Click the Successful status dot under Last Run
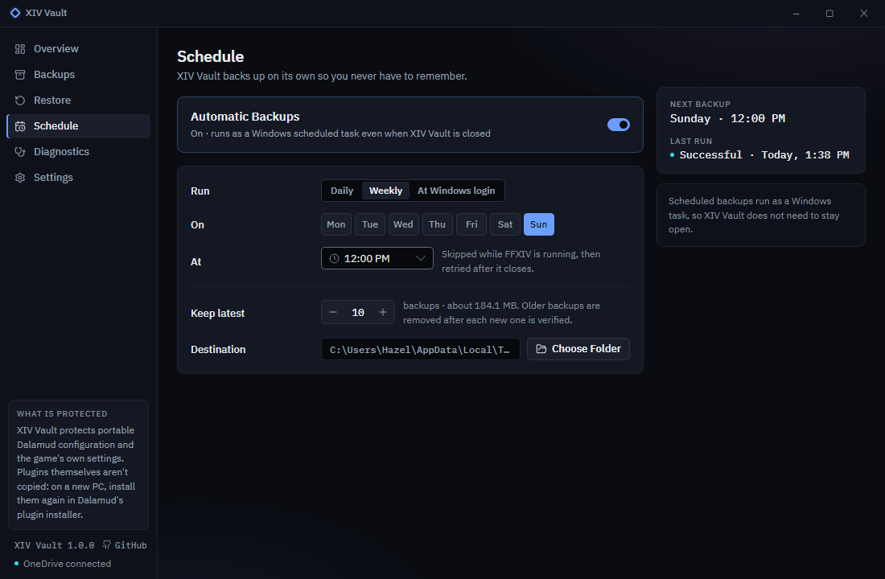This screenshot has width=885, height=579. pos(672,154)
